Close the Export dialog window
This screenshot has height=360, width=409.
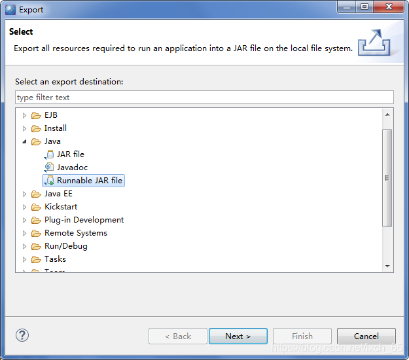click(x=389, y=7)
